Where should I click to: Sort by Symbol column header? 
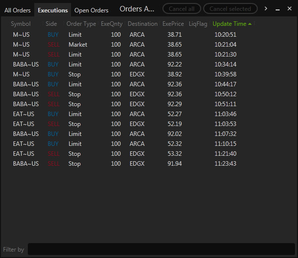tap(20, 24)
